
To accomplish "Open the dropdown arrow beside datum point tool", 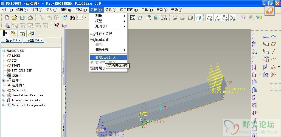I will point(279,67).
